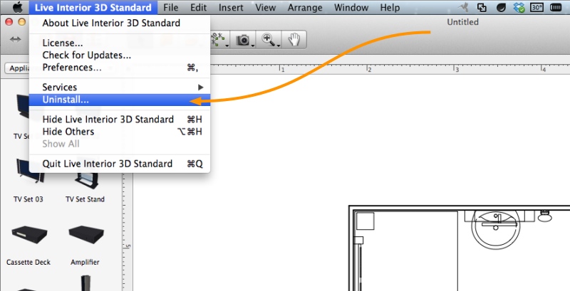Quit Live Interior 3D Standard

pos(120,164)
